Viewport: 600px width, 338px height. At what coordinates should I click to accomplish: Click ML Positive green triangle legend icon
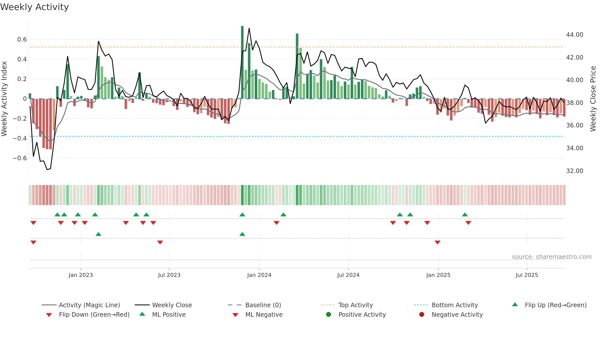pyautogui.click(x=142, y=314)
